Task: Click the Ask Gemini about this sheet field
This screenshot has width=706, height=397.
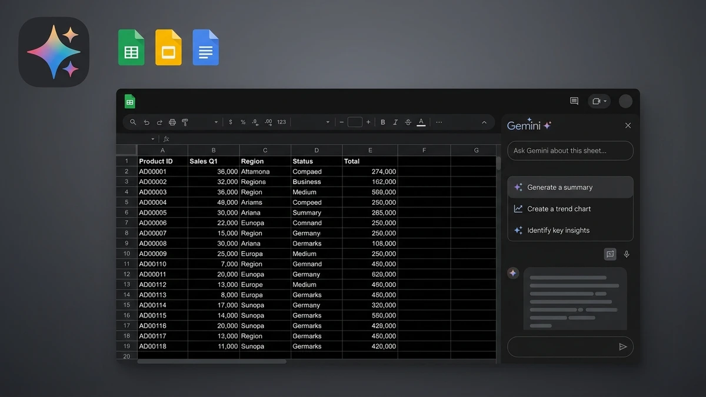Action: [x=570, y=151]
